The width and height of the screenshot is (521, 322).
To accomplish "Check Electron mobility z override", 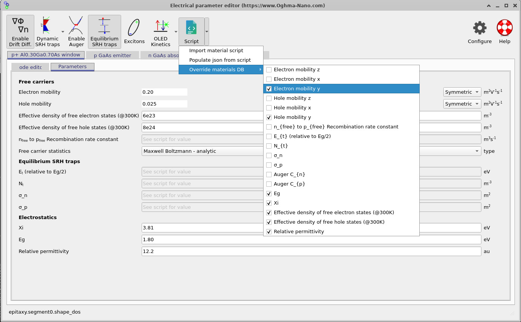I will click(x=269, y=70).
